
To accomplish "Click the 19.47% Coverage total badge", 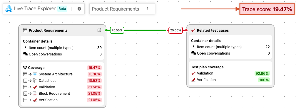I will click(x=94, y=68).
